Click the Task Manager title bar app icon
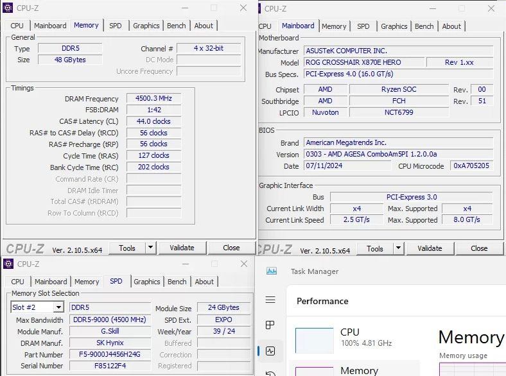 tap(272, 271)
